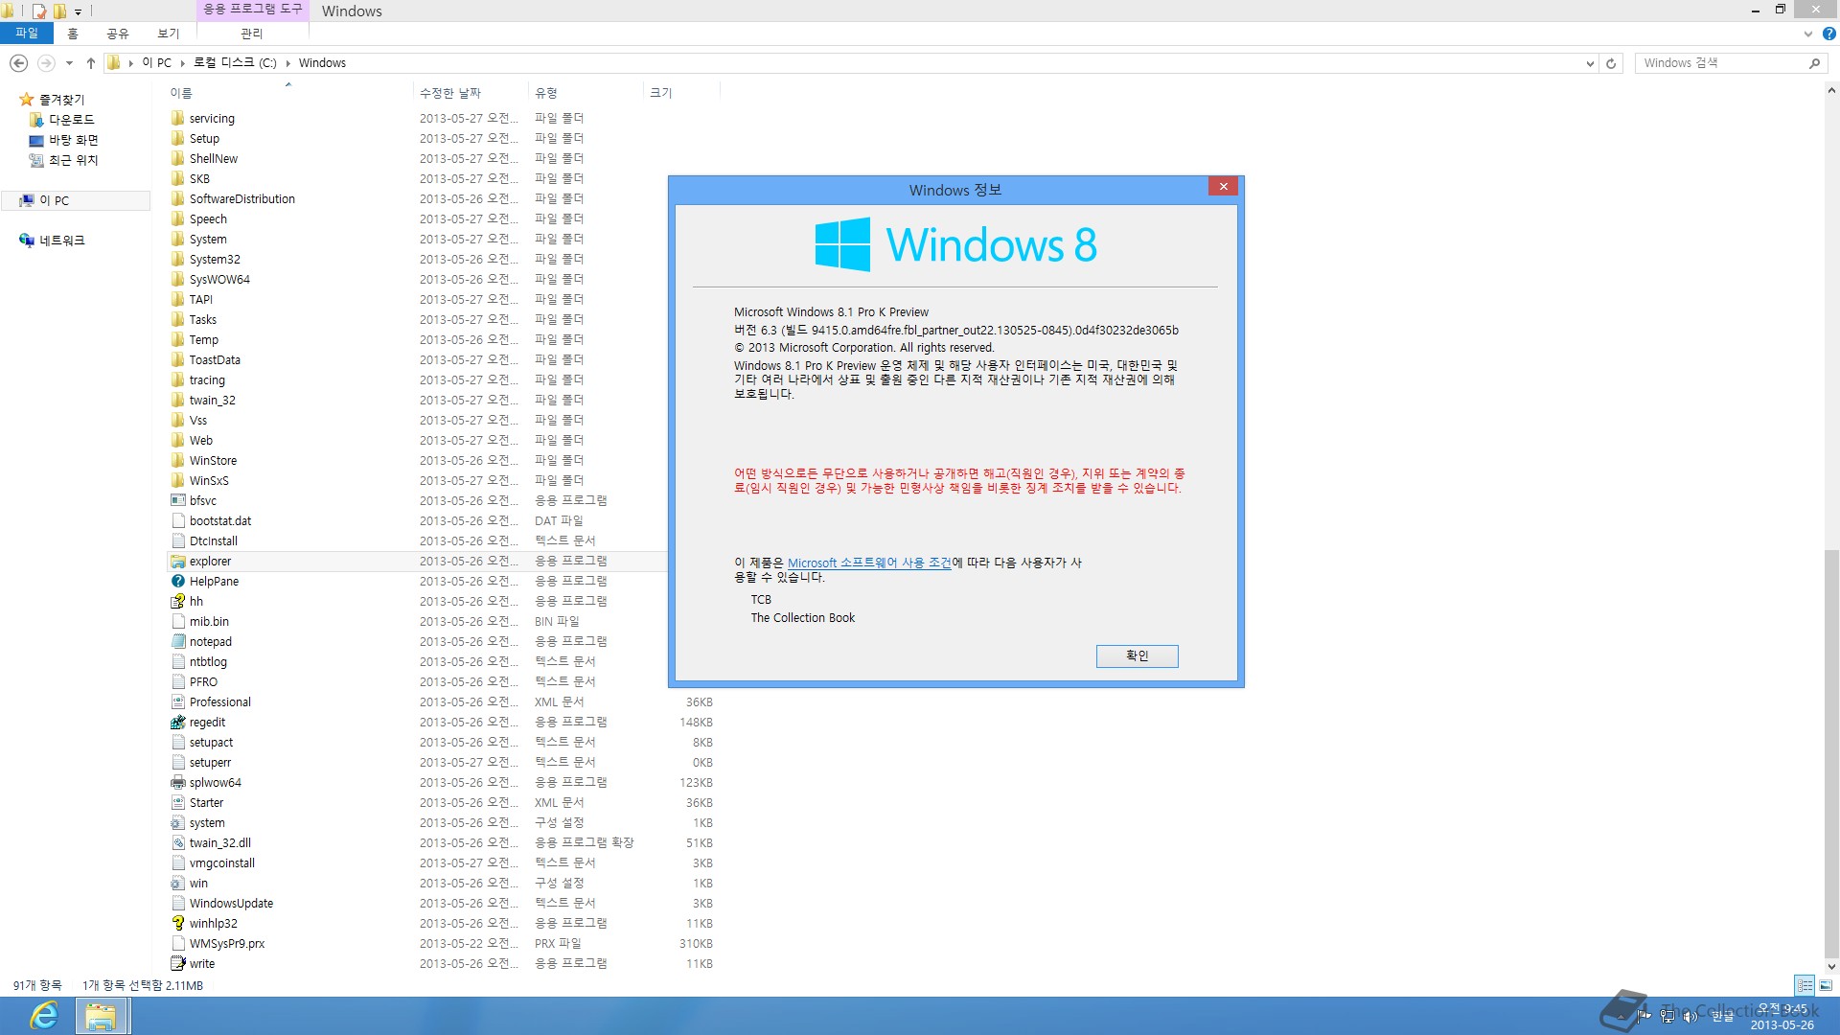Click the Properties quick access icon
The image size is (1840, 1035).
39,11
